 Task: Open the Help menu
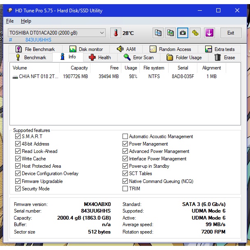coord(26,21)
